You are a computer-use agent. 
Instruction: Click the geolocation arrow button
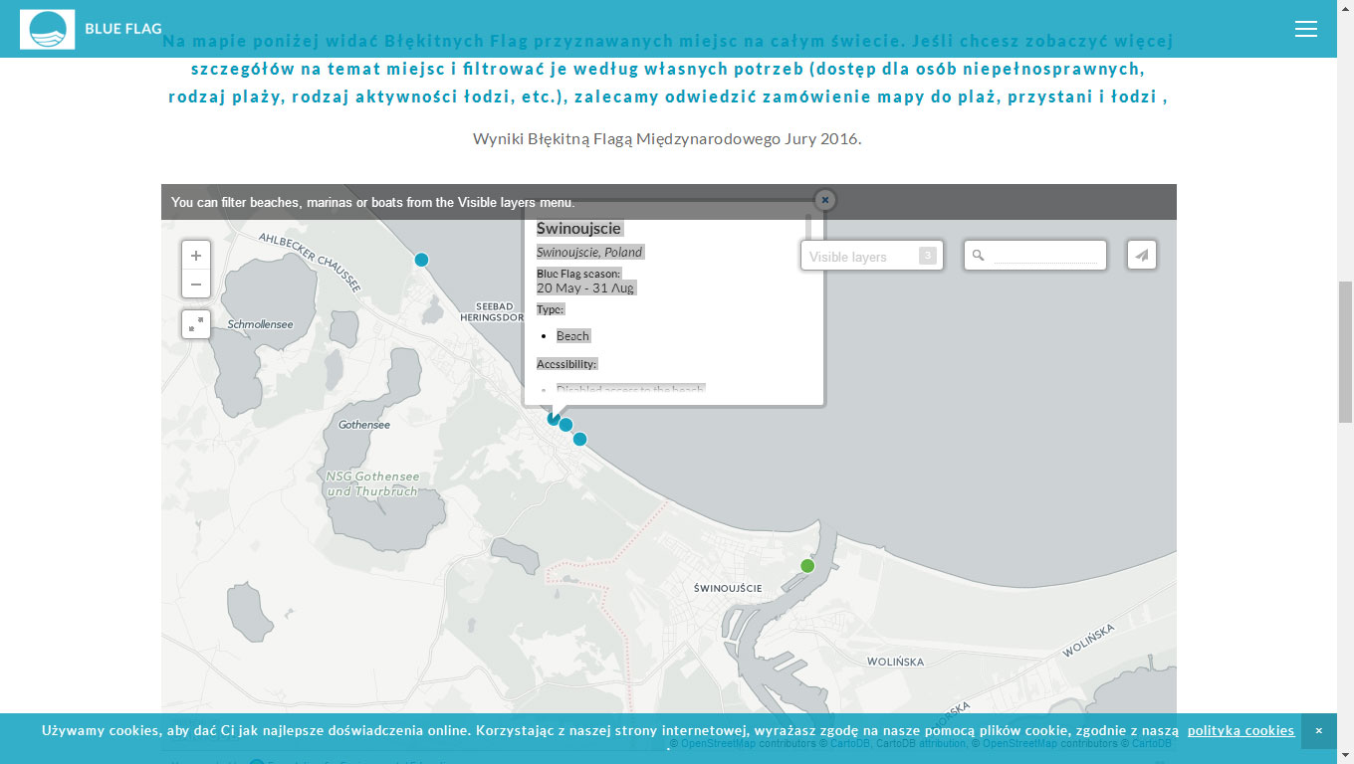click(1141, 256)
